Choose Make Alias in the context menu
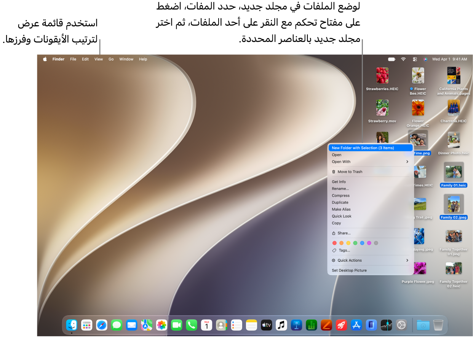The image size is (473, 337). 371,209
